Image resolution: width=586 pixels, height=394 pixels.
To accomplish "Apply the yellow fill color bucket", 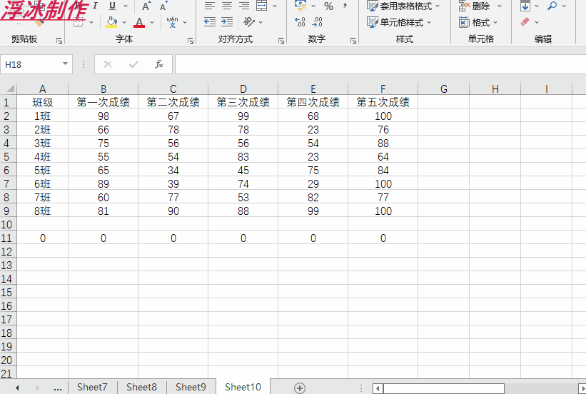I will coord(111,22).
